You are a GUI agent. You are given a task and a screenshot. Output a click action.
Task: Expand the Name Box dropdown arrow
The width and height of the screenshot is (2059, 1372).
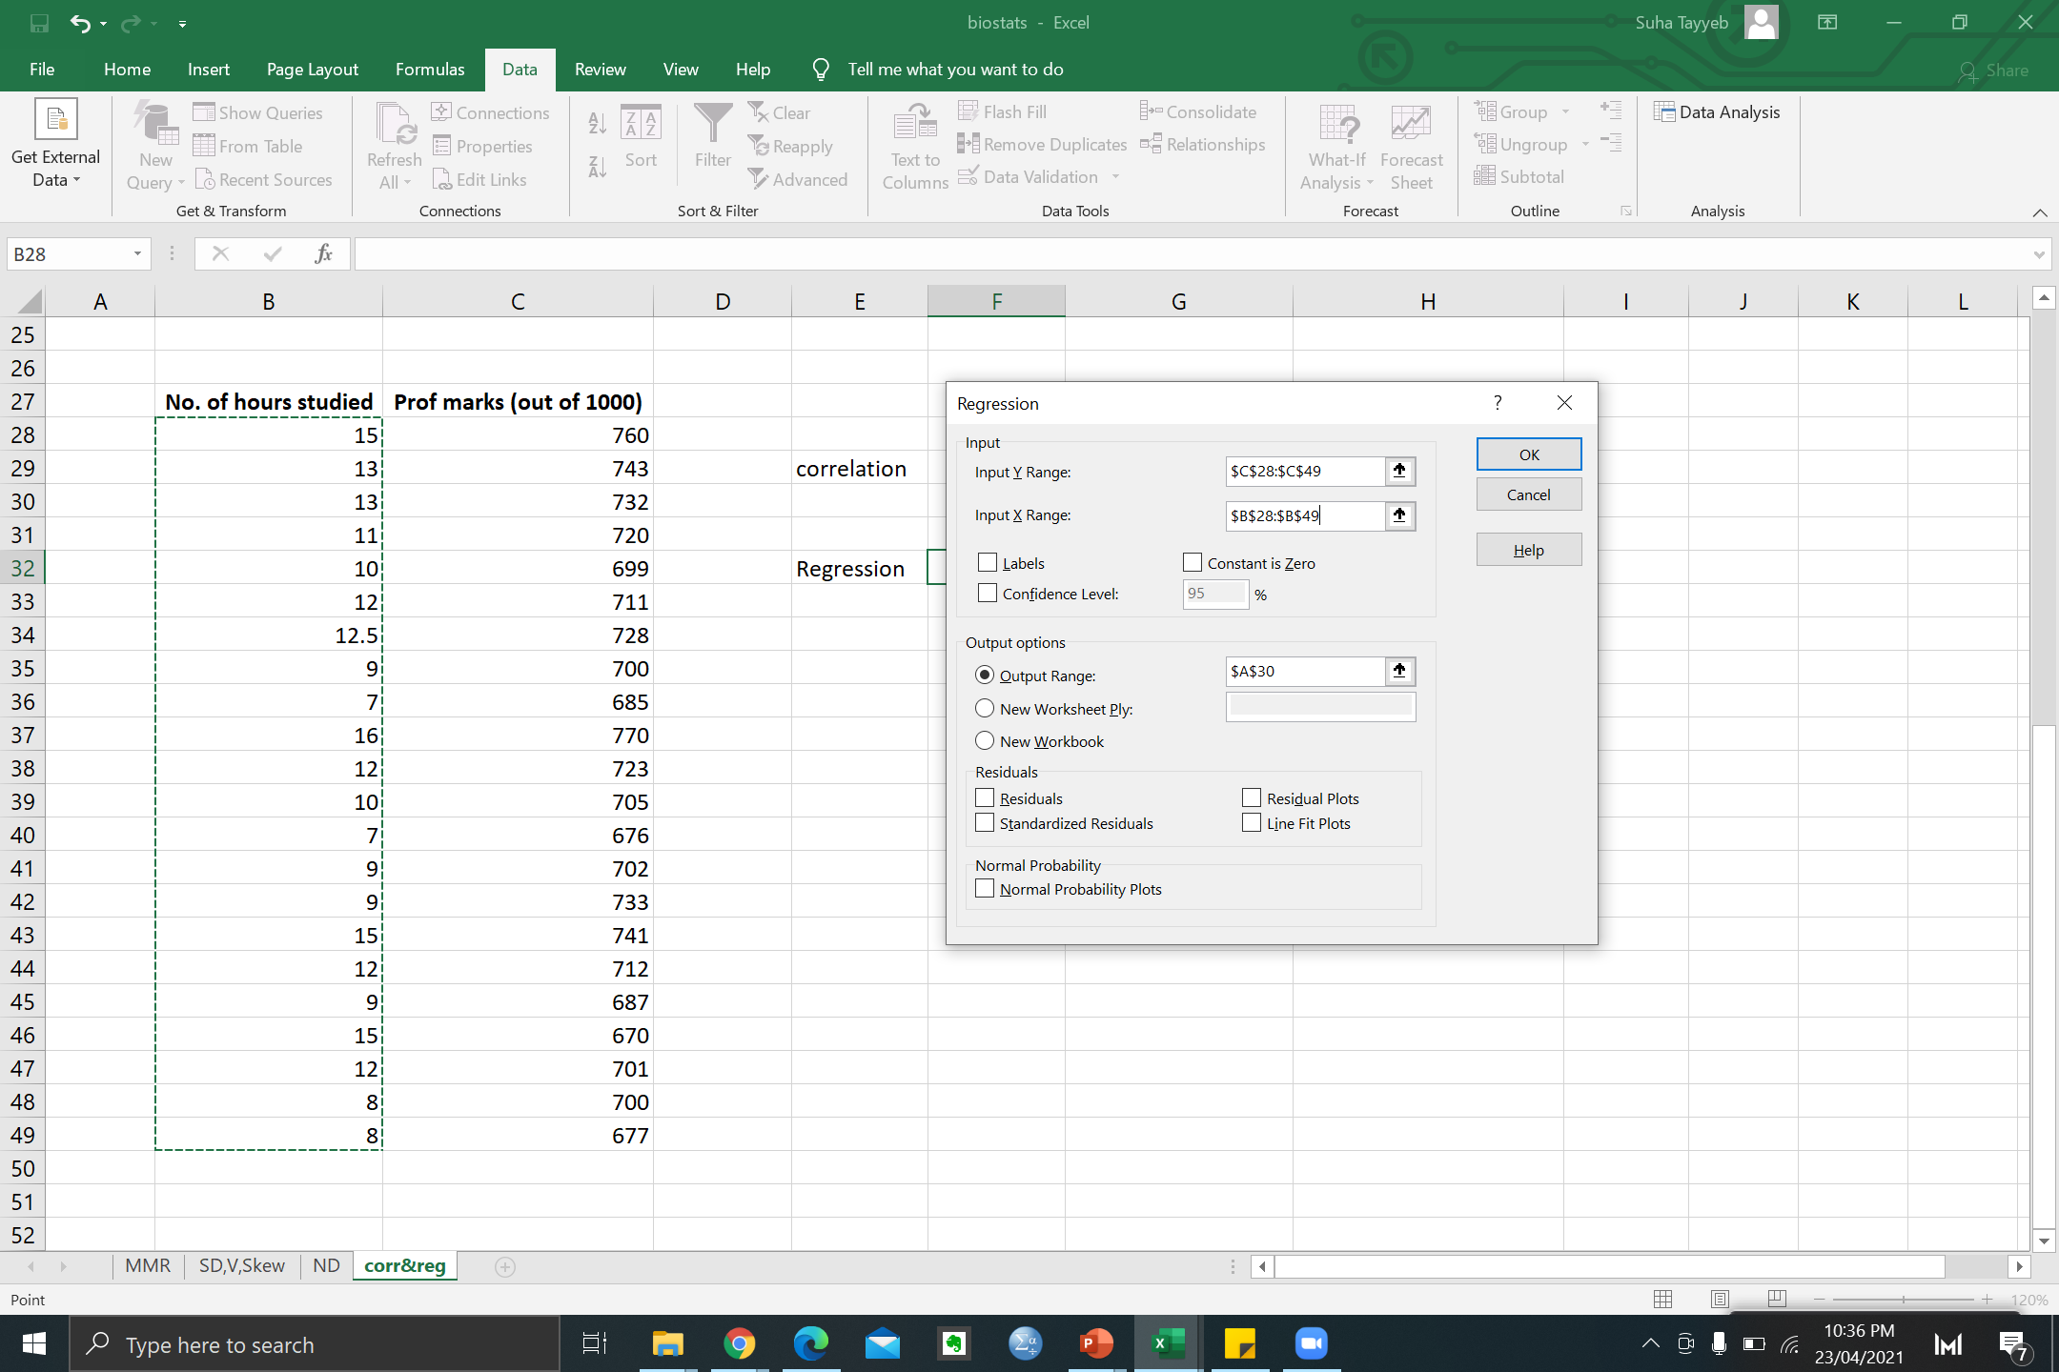[x=137, y=253]
